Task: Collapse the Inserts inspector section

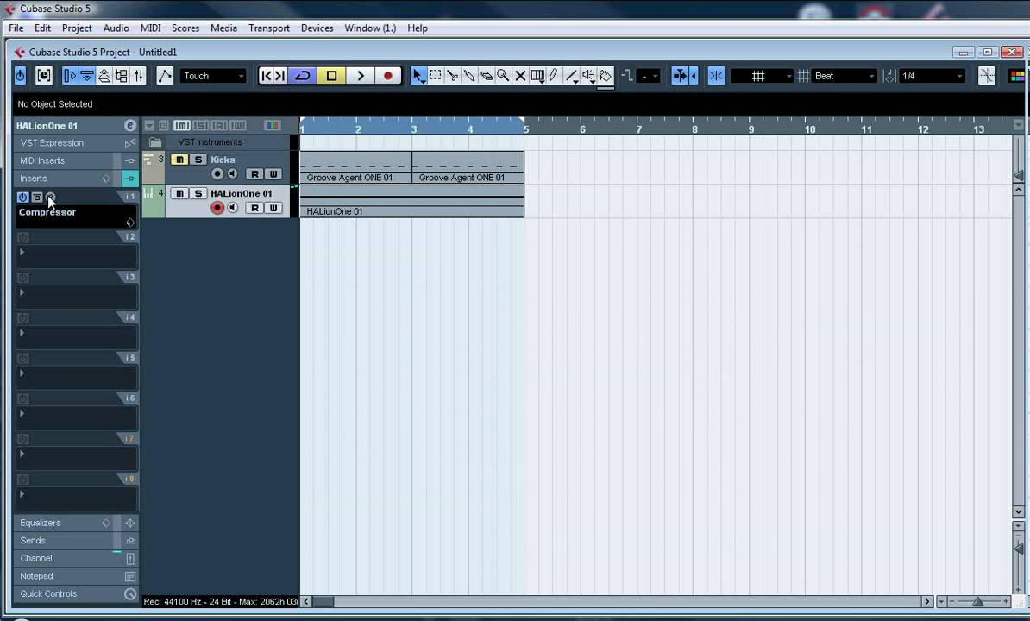Action: pos(76,179)
